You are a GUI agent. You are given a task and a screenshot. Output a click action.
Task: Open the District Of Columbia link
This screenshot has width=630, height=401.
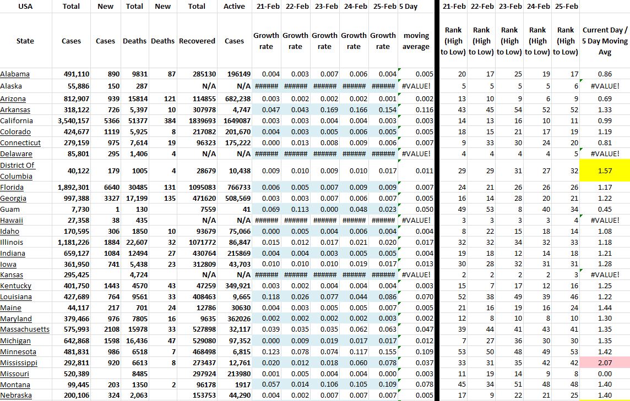pos(17,171)
